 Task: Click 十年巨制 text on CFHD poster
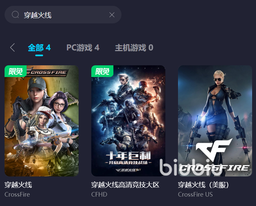click(x=128, y=155)
